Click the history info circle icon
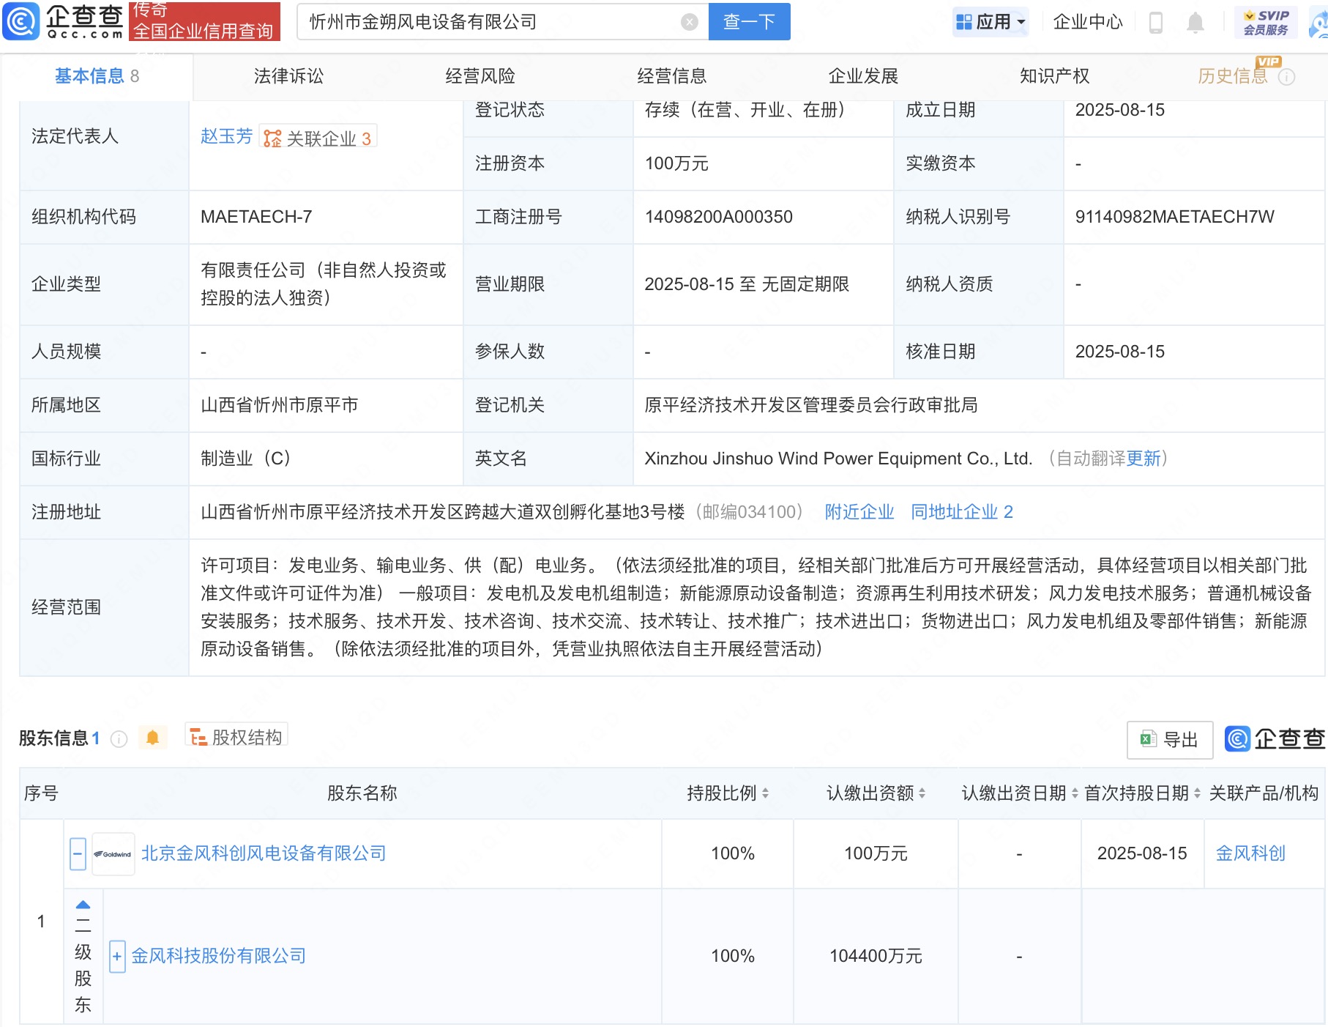Screen dimensions: 1328x1027 coord(1286,77)
